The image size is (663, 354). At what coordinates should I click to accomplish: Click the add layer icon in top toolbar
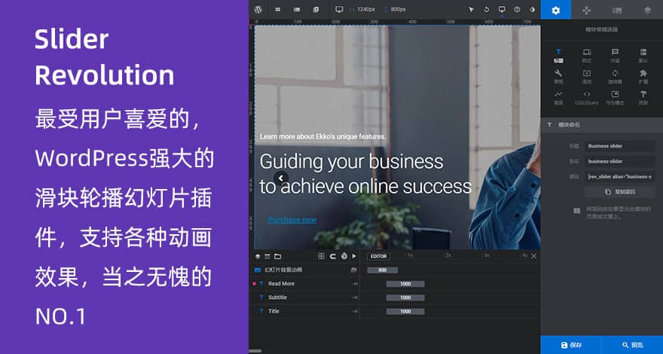tap(316, 9)
